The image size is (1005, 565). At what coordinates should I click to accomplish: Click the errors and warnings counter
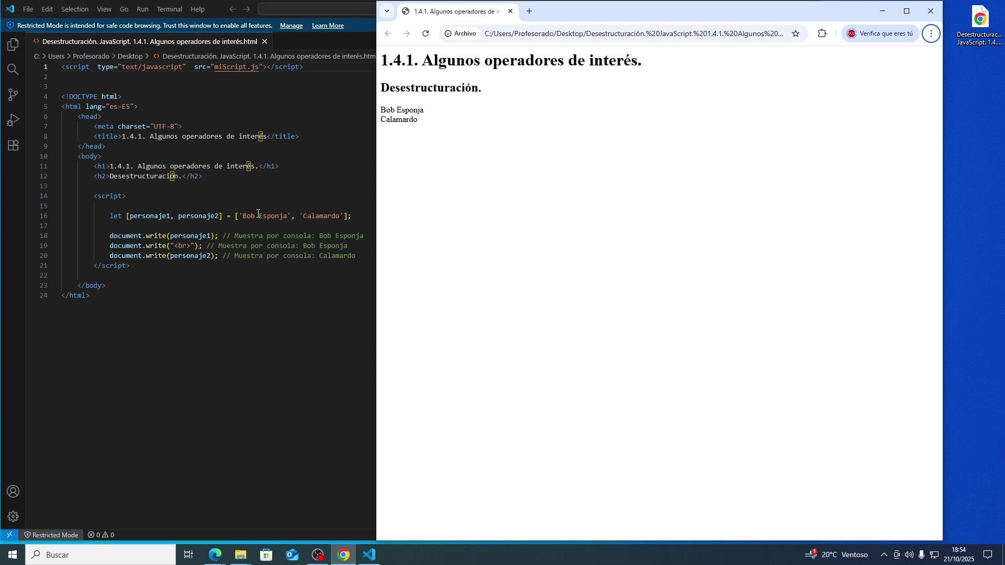101,535
